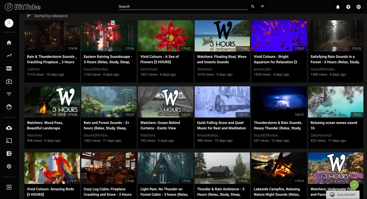367x199 pixels.
Task: Open the user avatar in sidebar
Action: (x=9, y=23)
